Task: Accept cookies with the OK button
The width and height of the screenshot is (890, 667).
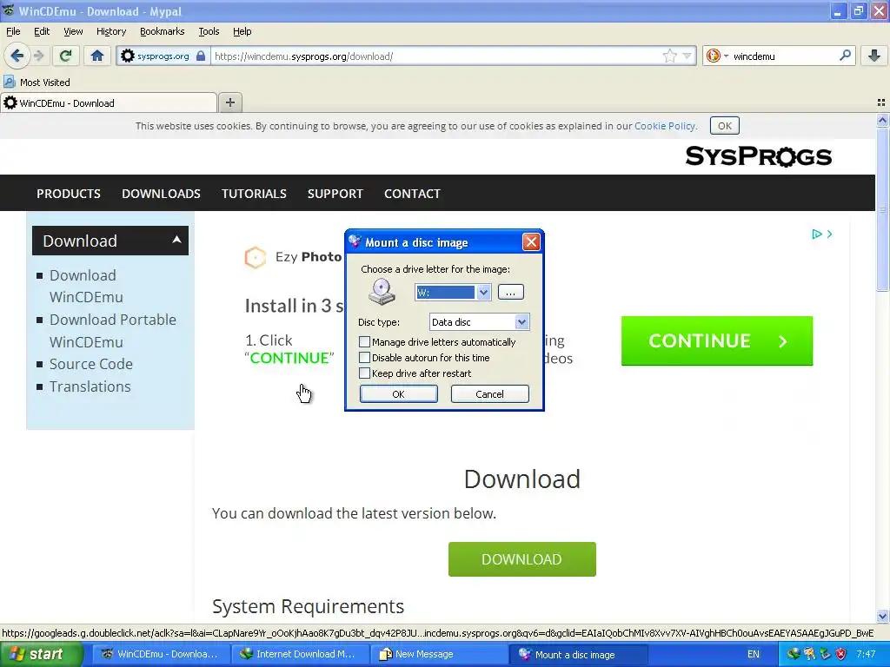Action: tap(725, 126)
